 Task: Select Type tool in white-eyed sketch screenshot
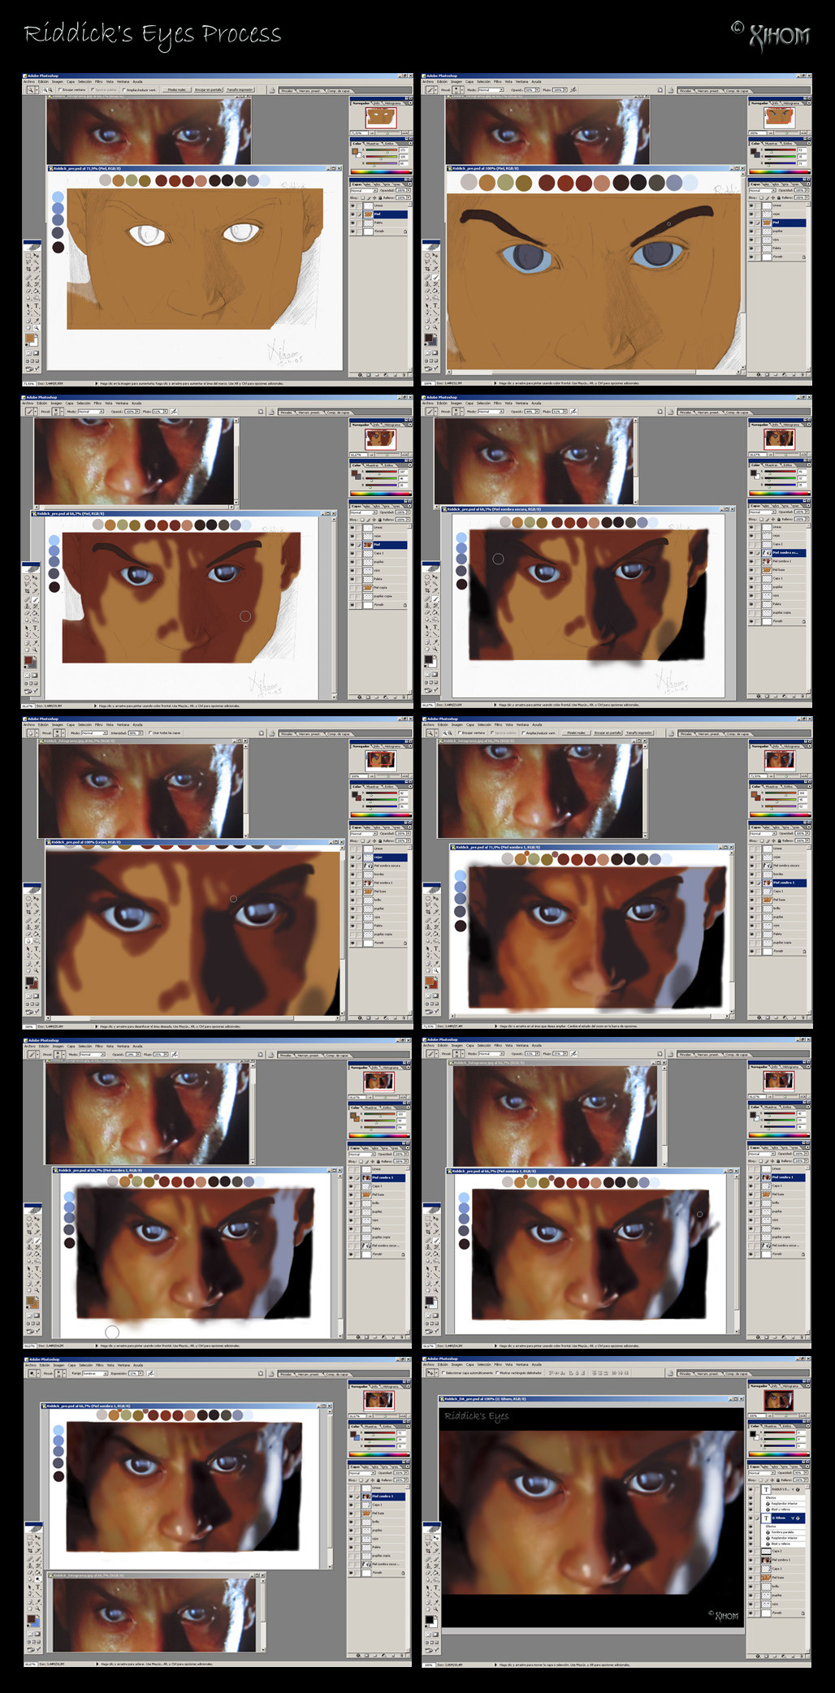tap(37, 308)
